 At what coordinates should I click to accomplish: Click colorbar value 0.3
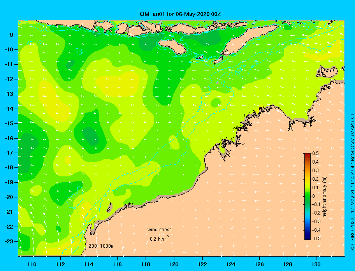(x=315, y=171)
